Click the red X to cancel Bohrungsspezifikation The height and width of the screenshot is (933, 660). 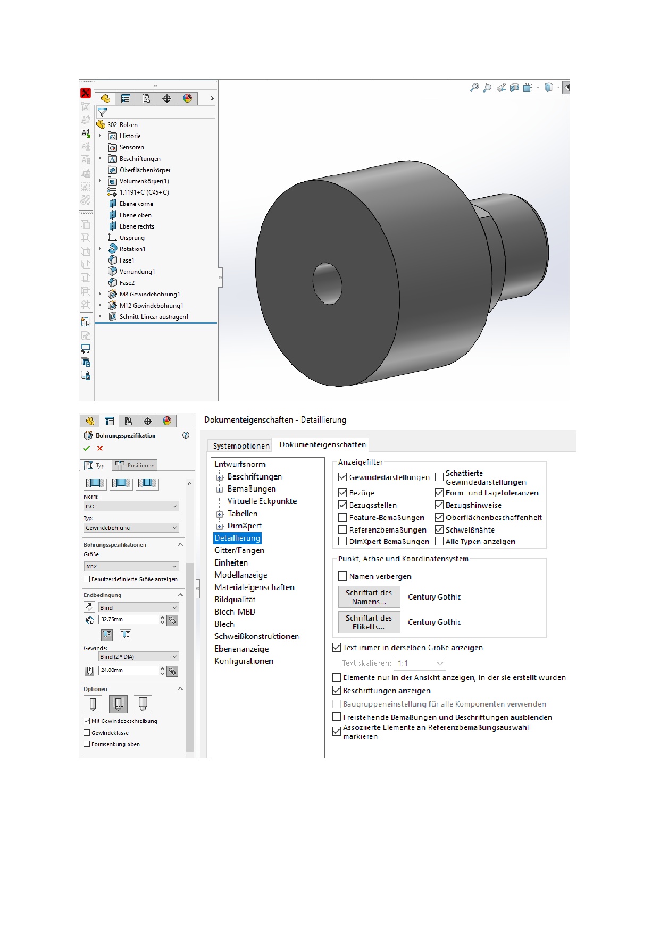click(100, 448)
